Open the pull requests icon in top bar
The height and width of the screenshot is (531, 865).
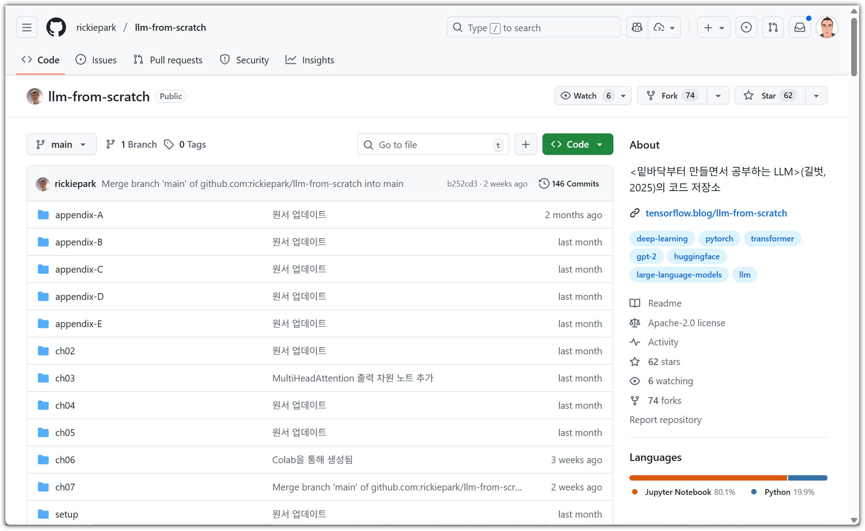773,28
